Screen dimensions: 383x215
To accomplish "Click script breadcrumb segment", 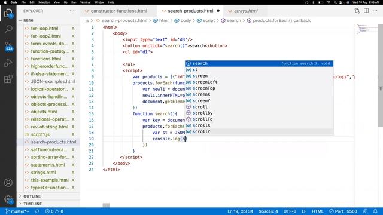I will tap(206, 21).
